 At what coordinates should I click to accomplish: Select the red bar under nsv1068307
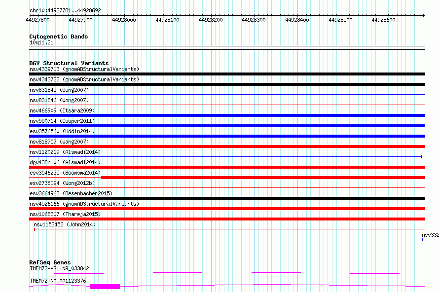[227, 219]
